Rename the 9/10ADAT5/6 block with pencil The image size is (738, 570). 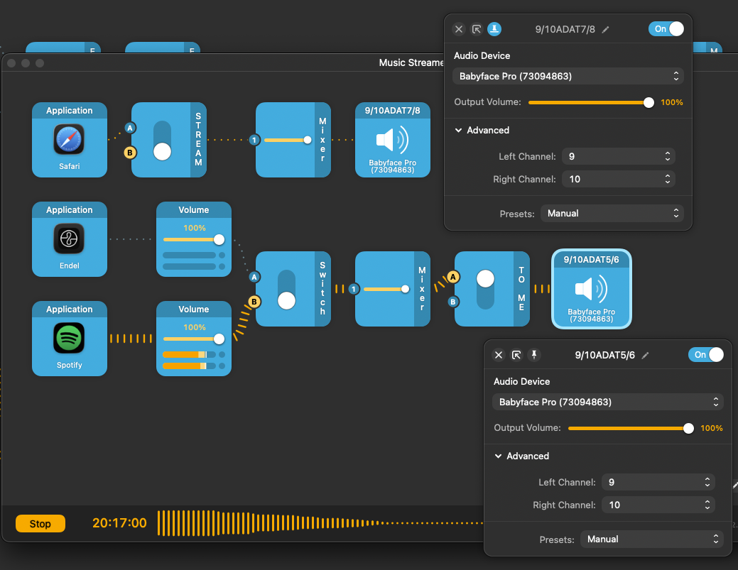(645, 355)
